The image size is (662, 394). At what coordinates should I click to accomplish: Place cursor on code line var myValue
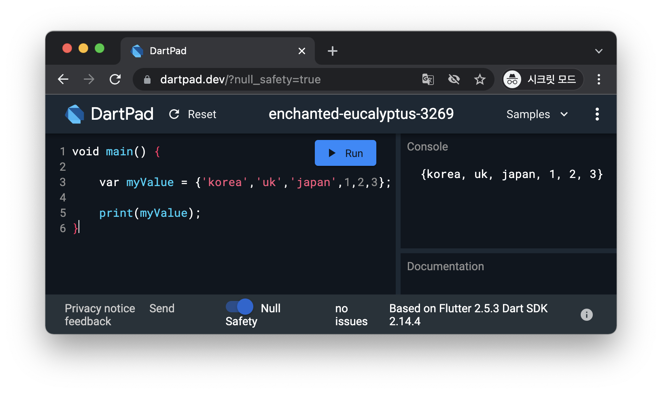pos(245,182)
